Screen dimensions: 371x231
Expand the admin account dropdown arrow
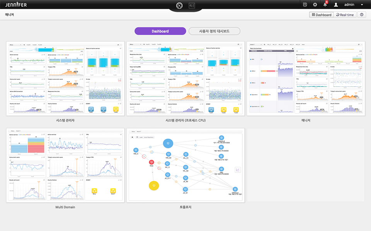pos(362,5)
